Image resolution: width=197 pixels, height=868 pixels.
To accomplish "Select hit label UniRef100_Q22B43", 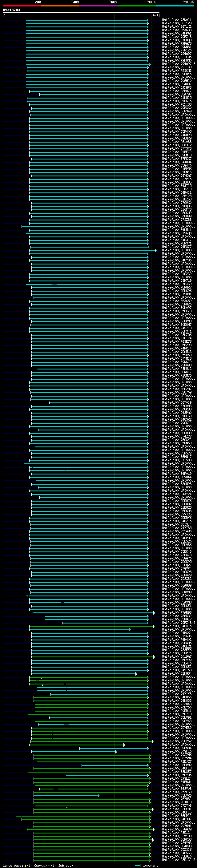I will [x=177, y=704].
